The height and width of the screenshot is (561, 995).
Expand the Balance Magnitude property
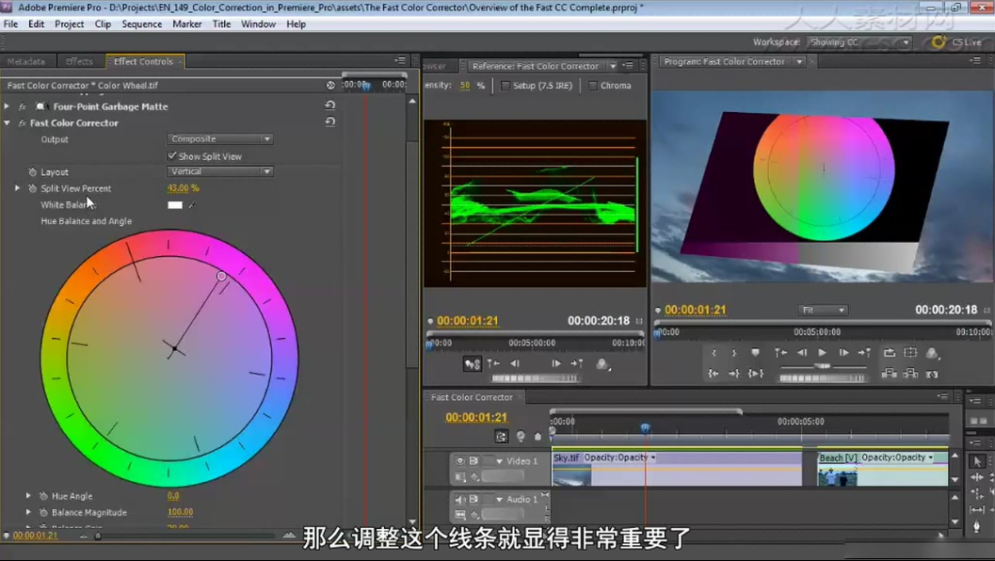[28, 512]
